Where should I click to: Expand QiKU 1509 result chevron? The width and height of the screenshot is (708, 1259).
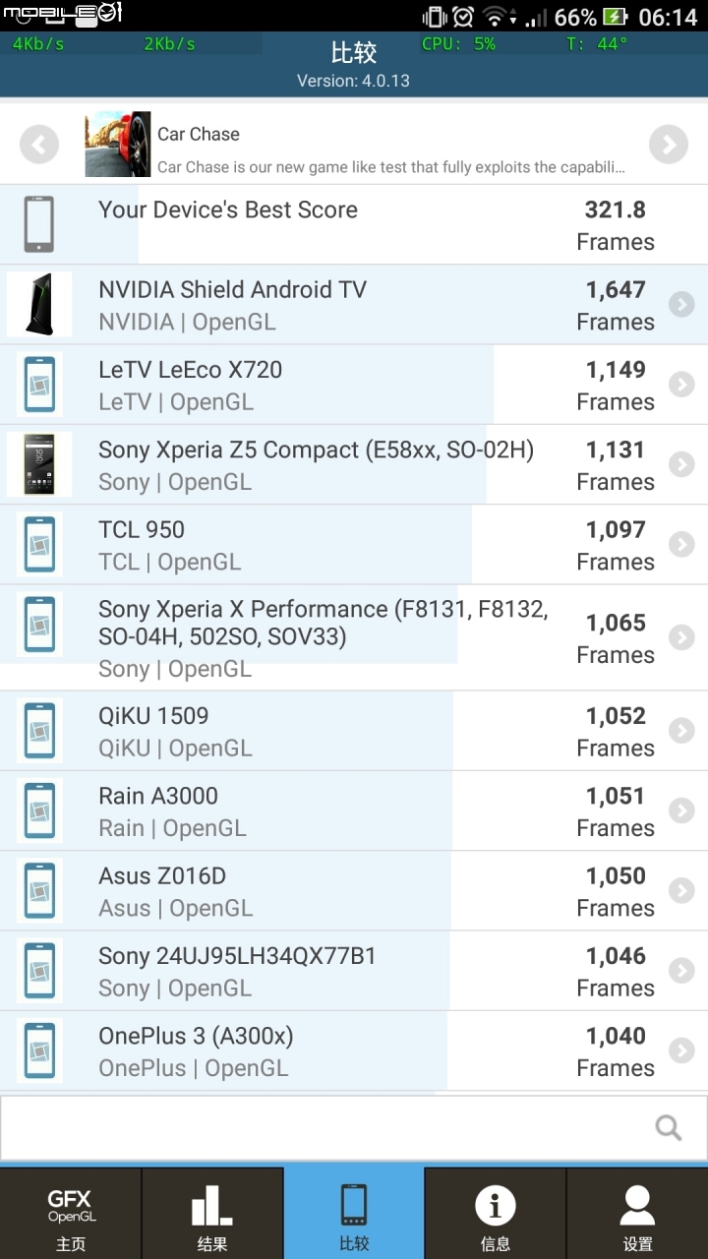coord(681,731)
